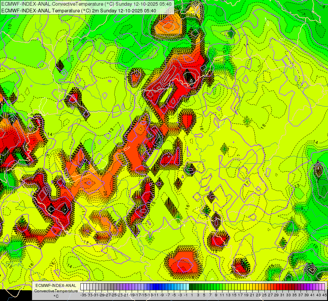
Task: Pick the green swatch above 7 label
Action: pyautogui.click(x=209, y=287)
